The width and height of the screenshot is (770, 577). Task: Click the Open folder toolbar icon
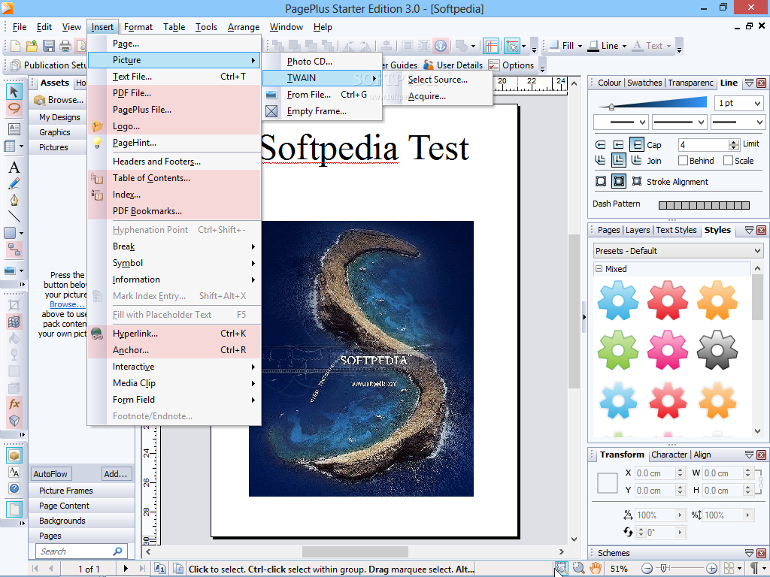pyautogui.click(x=32, y=46)
